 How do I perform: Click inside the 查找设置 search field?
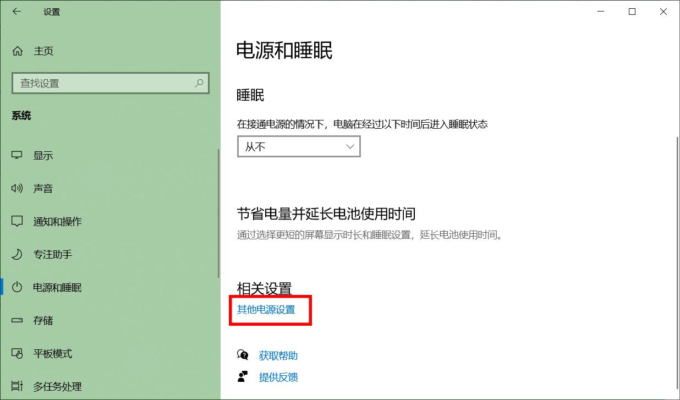(x=99, y=83)
